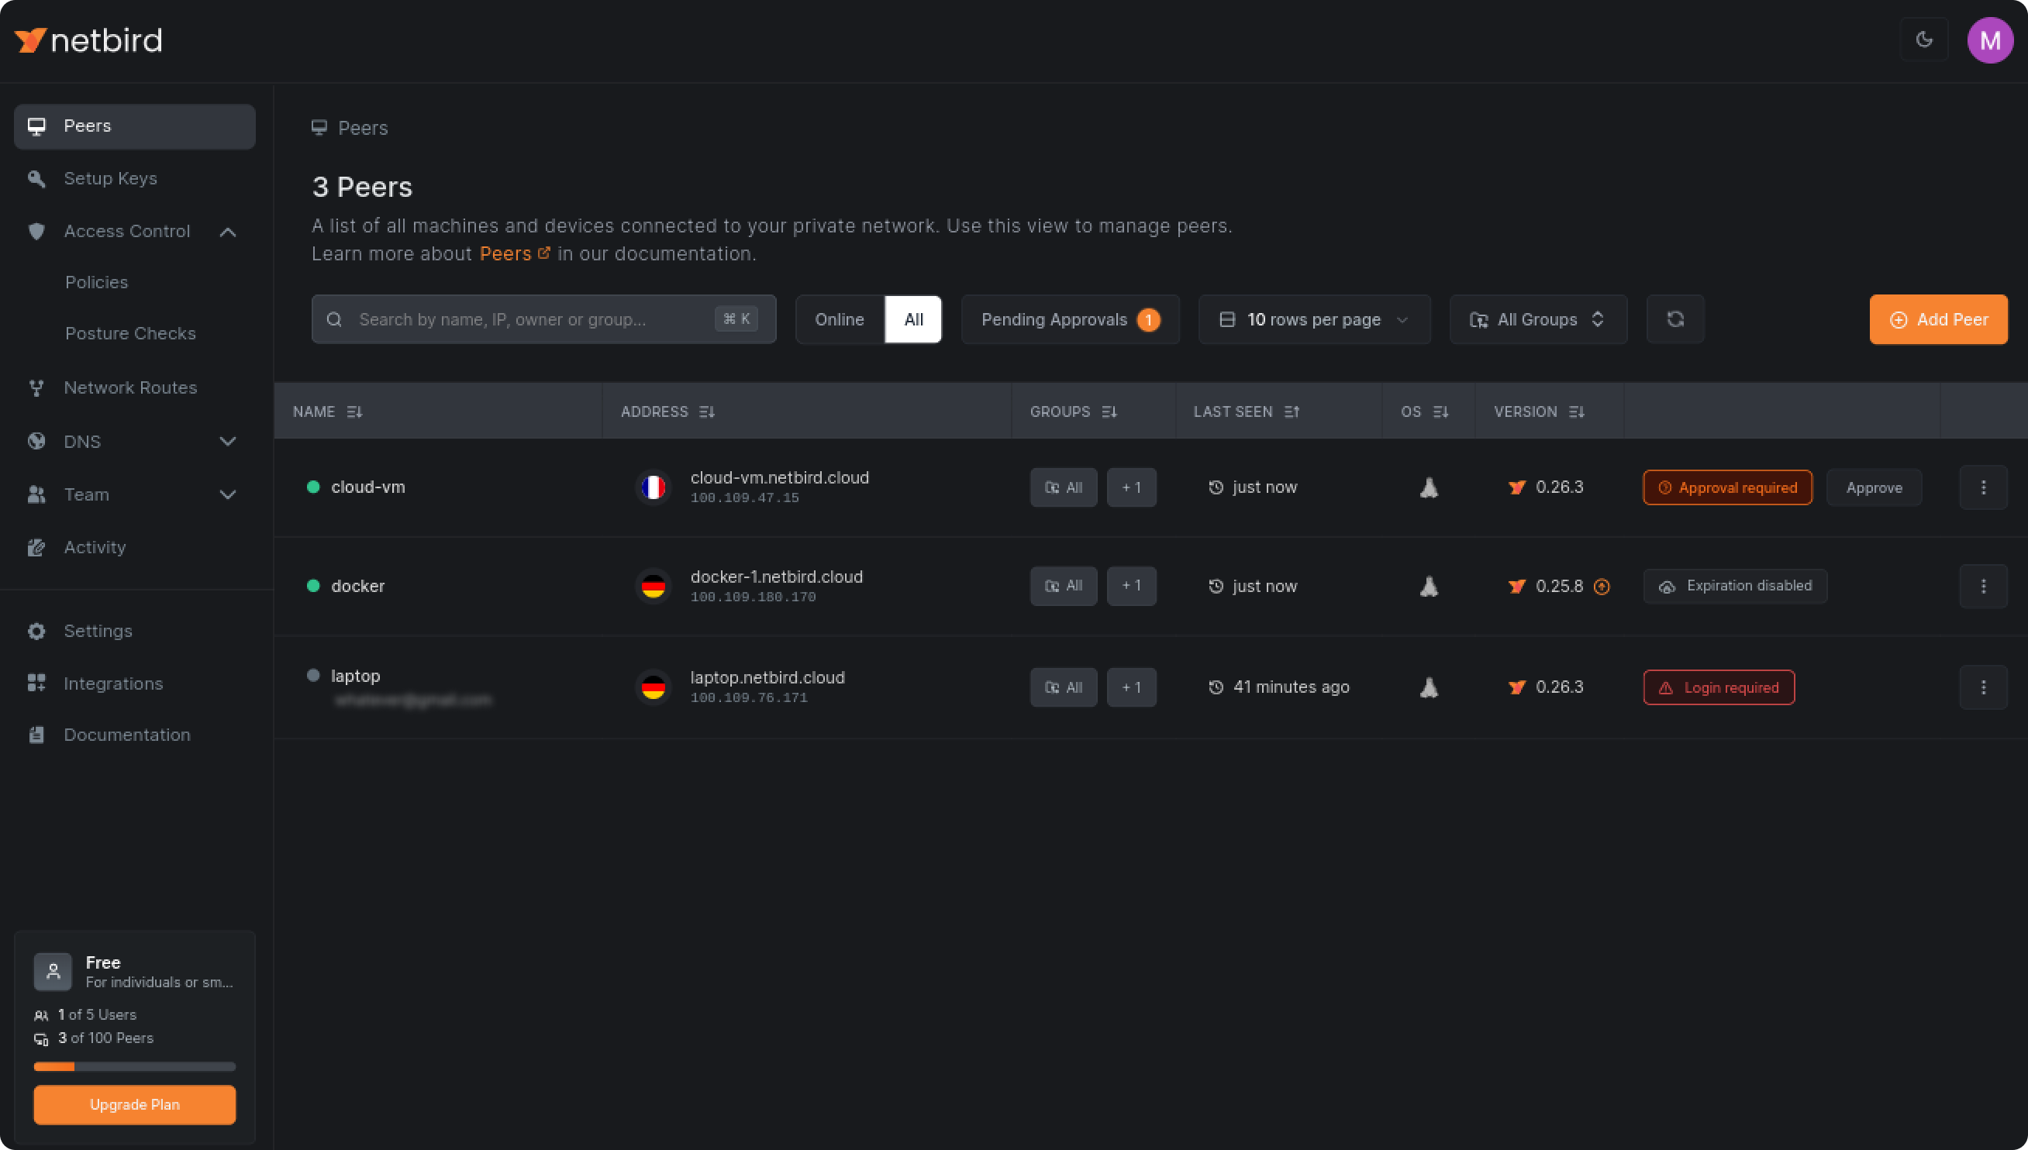Click the peers usage progress bar
This screenshot has width=2028, height=1150.
point(134,1066)
